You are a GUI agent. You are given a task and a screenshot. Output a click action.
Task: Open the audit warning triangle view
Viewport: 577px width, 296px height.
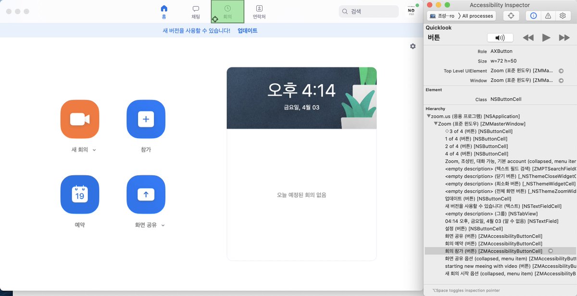tap(548, 16)
